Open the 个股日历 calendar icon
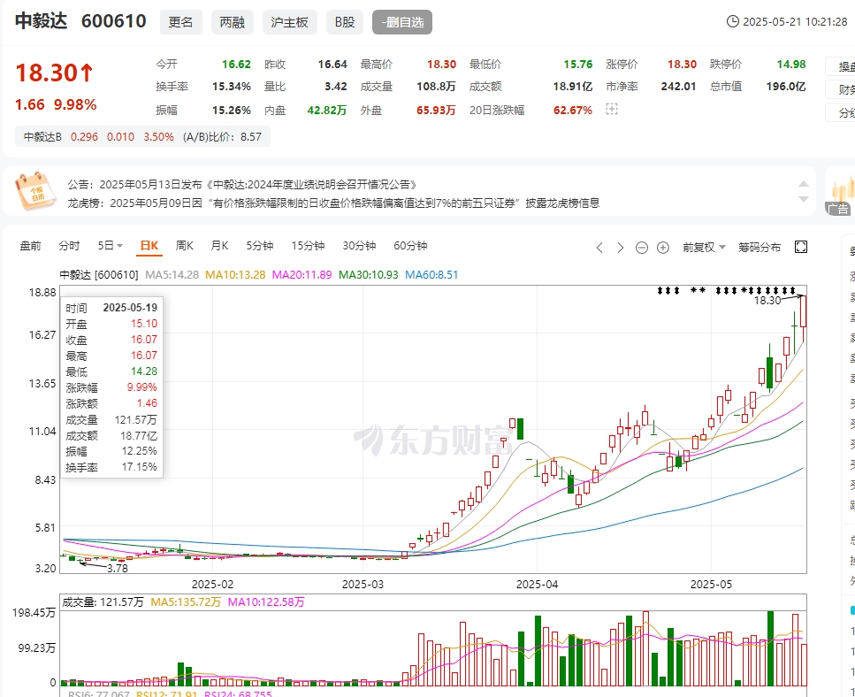855x697 pixels. pos(34,191)
